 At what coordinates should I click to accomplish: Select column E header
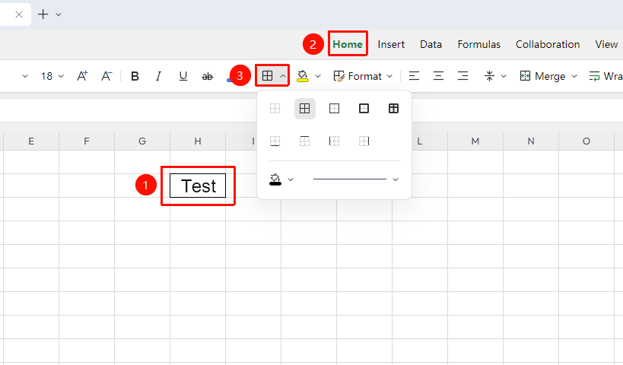click(31, 141)
